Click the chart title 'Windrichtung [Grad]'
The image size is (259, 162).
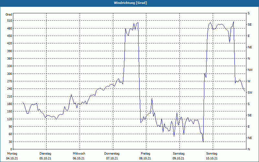(x=130, y=3)
